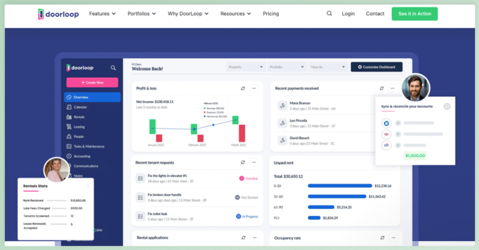
Task: Expand the Resources menu
Action: (235, 14)
